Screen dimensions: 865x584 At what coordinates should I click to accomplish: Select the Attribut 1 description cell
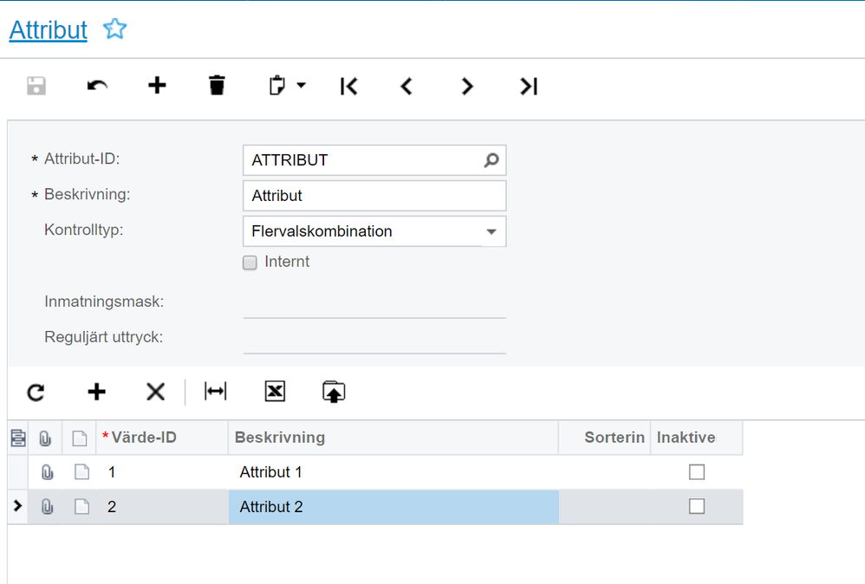click(x=393, y=472)
